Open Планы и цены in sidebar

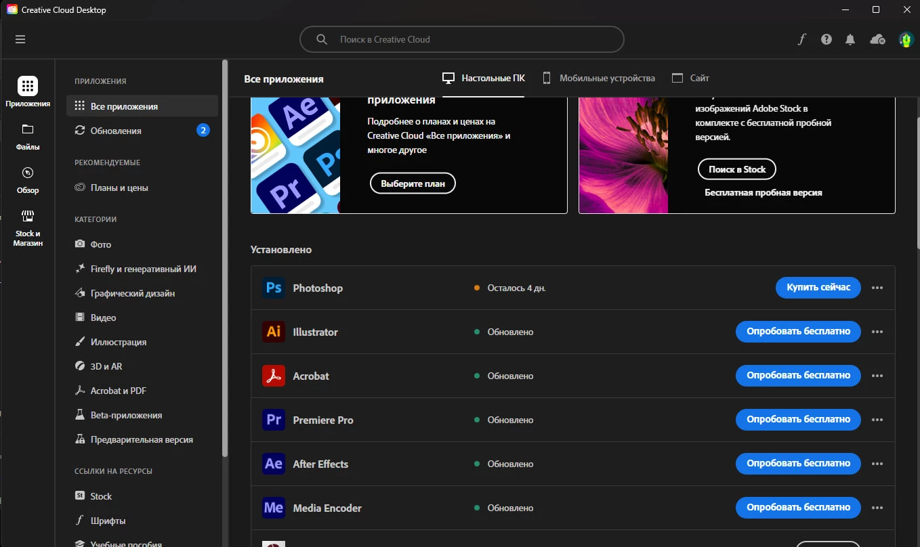[142, 188]
